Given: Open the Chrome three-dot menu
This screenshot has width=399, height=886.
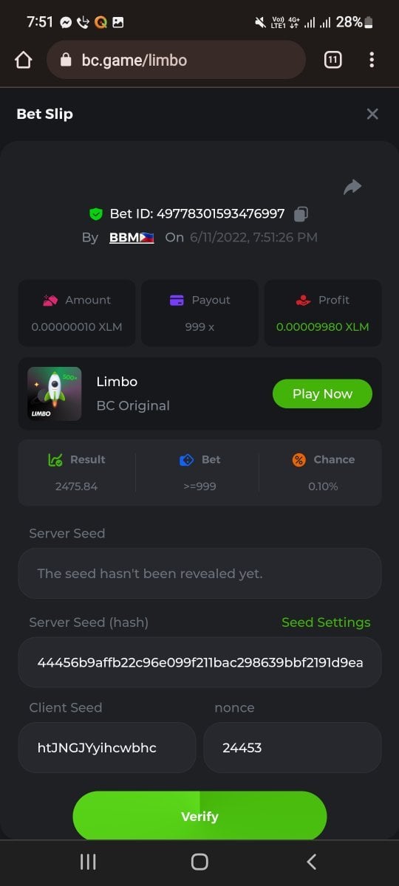Looking at the screenshot, I should 372,60.
